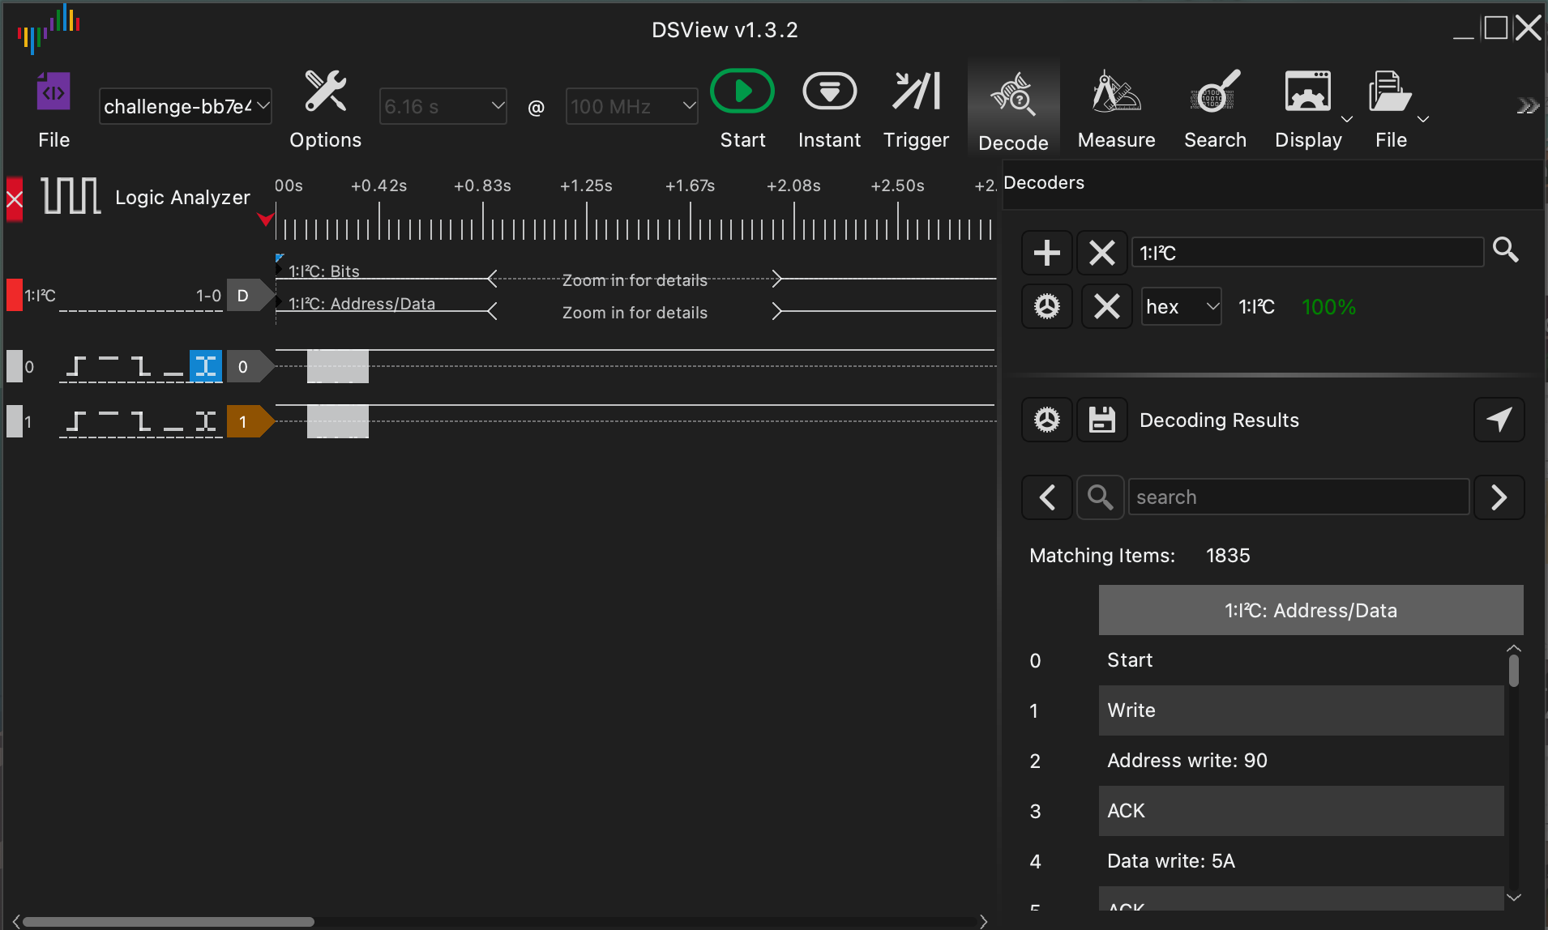Open the Options wrench tool
Screen dimensions: 1548x930
(x=325, y=91)
